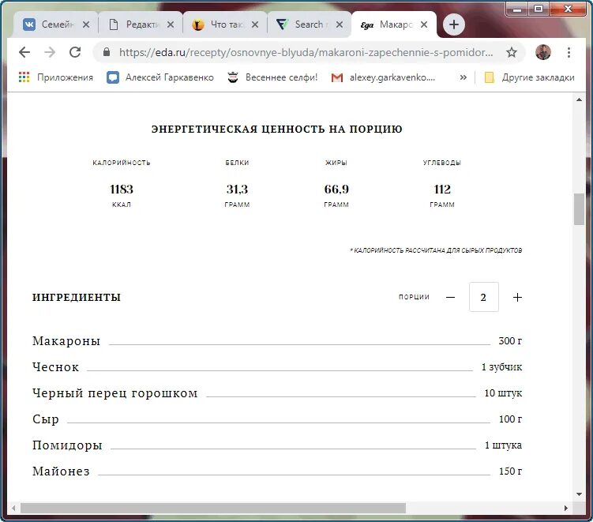Click the 150 г mayonnaise amount
Screen dimensions: 593x522
pyautogui.click(x=510, y=471)
